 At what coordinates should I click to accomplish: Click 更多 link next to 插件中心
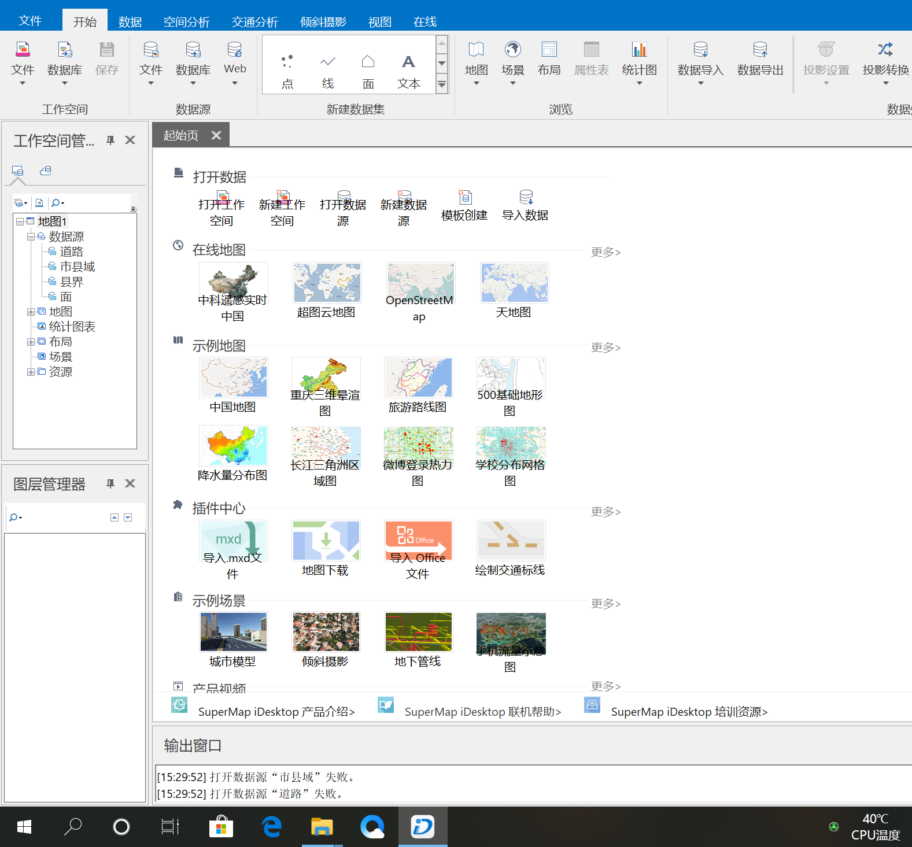coord(605,512)
